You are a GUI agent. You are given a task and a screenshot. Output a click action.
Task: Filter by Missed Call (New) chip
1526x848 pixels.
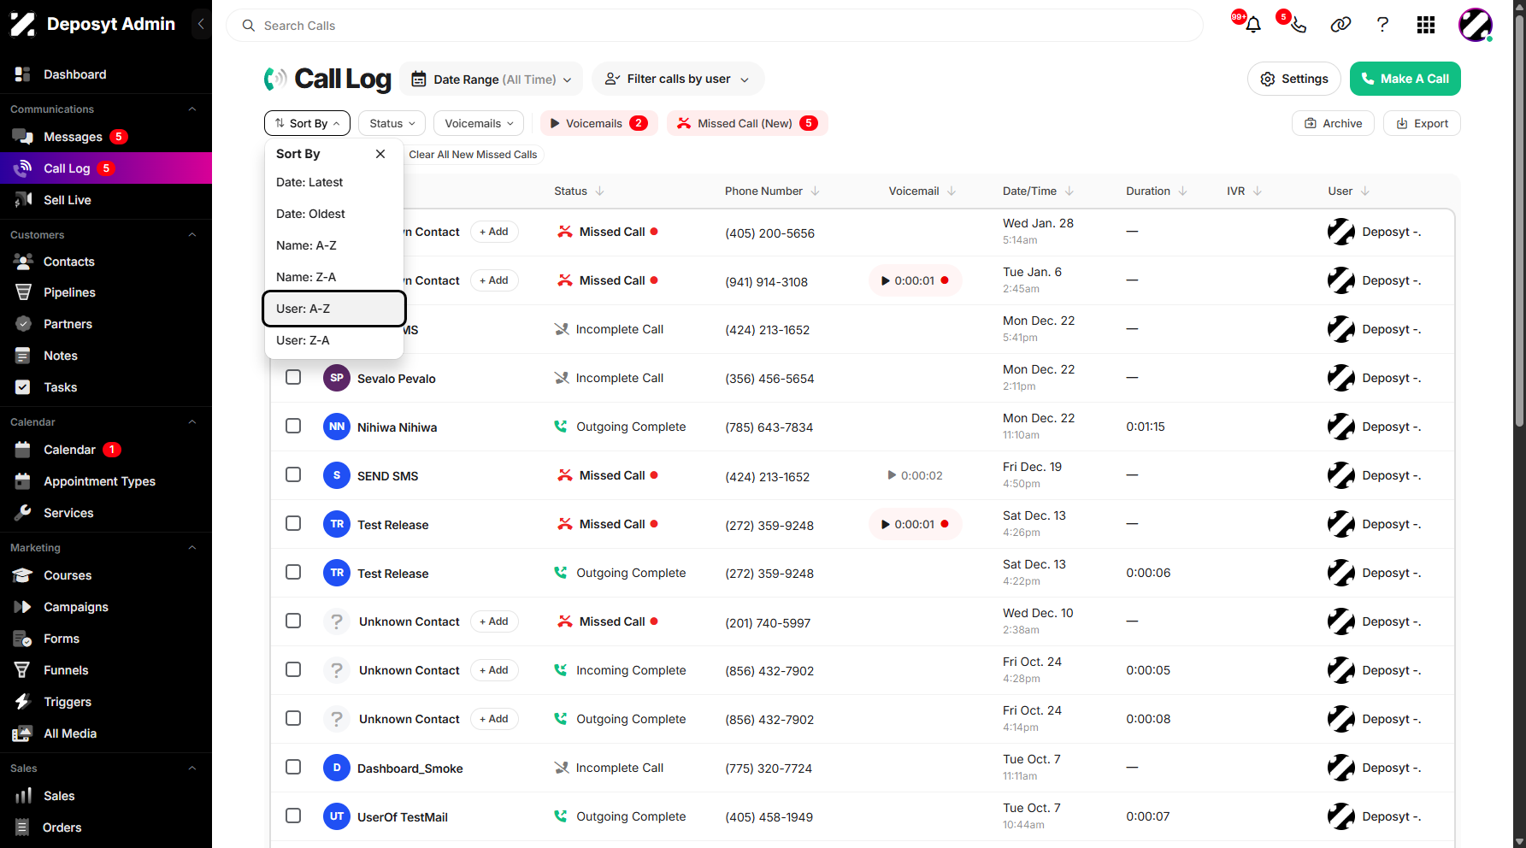747,123
